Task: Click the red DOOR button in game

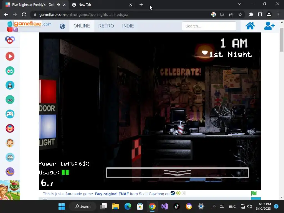Action: (x=48, y=92)
